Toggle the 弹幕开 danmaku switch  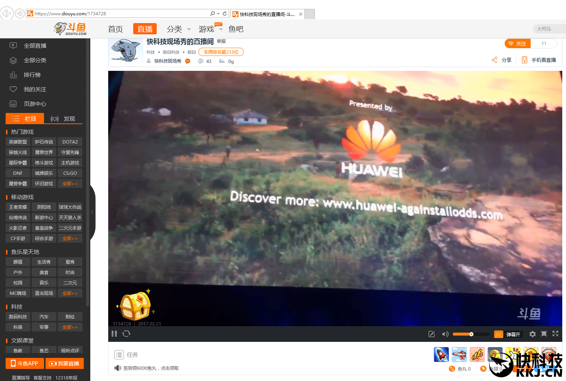pyautogui.click(x=507, y=334)
